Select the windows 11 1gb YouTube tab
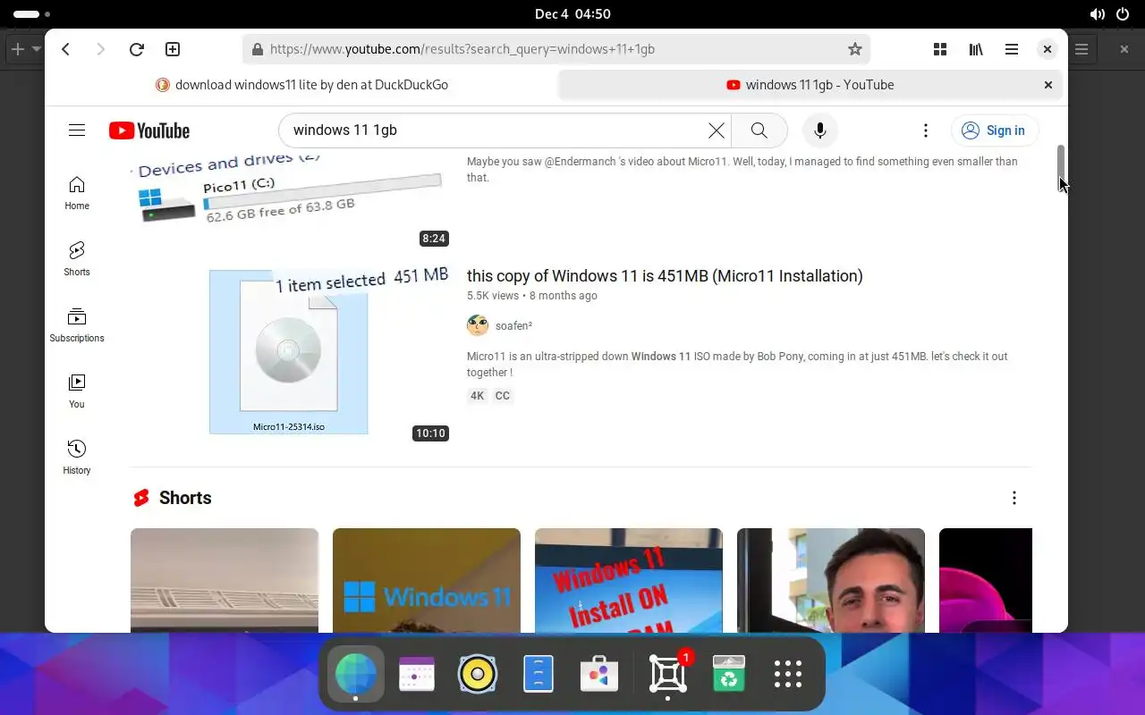Image resolution: width=1145 pixels, height=715 pixels. pos(810,85)
